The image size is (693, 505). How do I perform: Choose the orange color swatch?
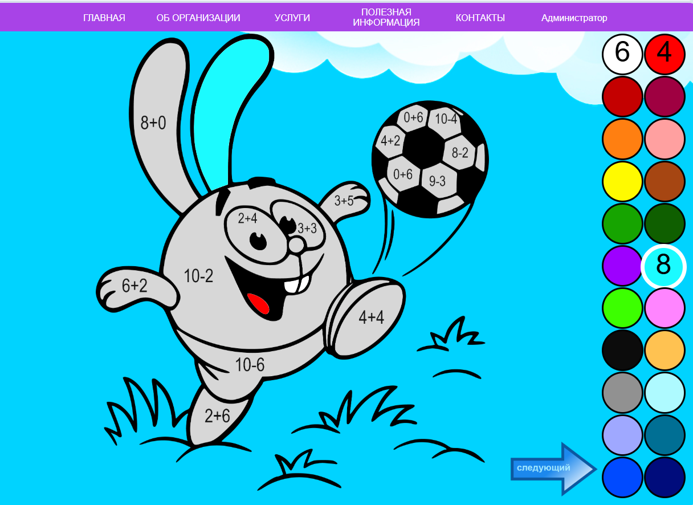point(622,139)
